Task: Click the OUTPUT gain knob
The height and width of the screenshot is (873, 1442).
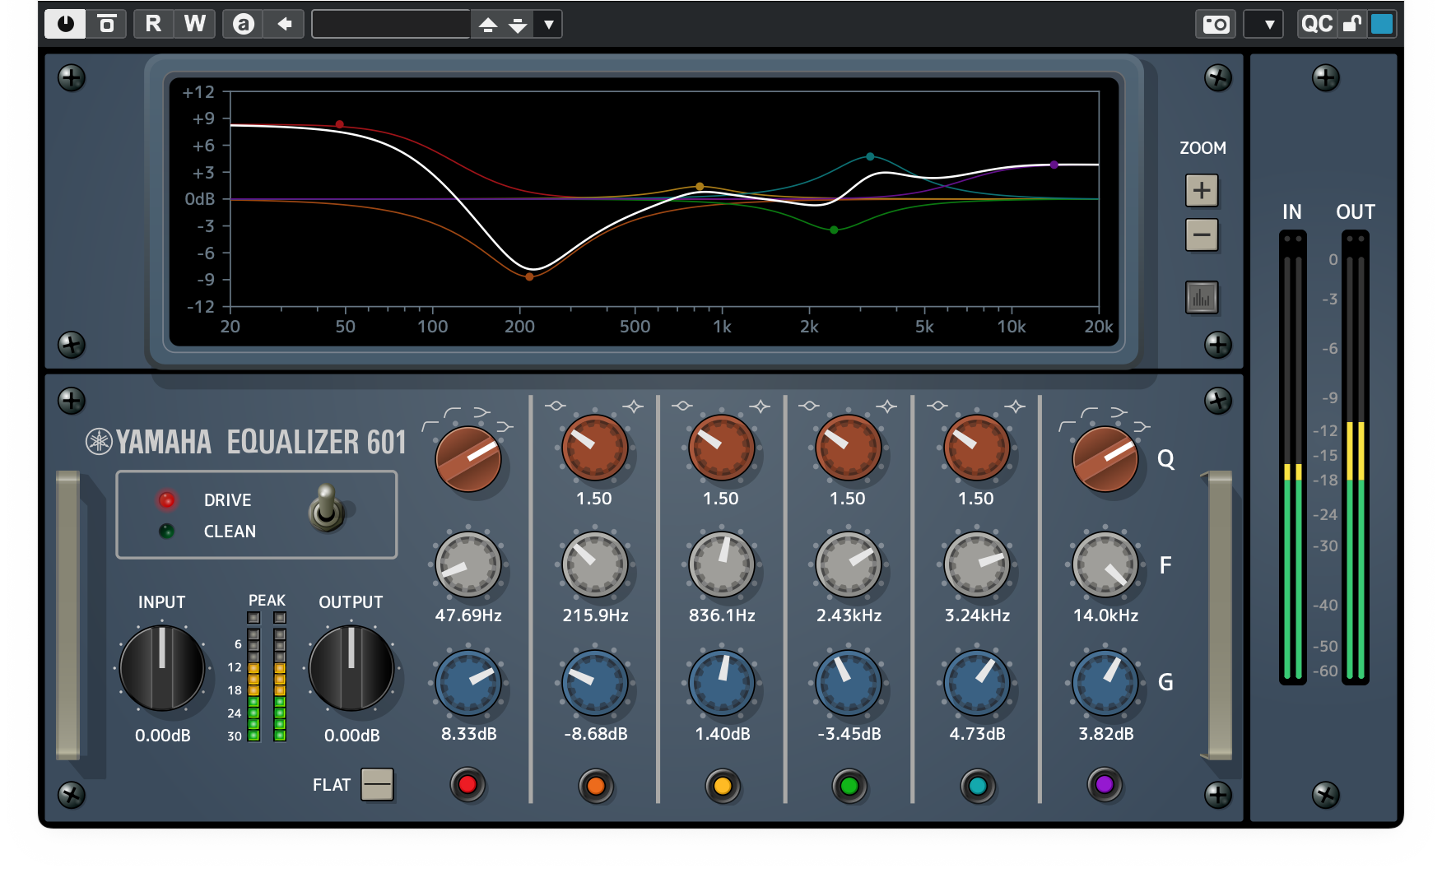Action: (351, 668)
